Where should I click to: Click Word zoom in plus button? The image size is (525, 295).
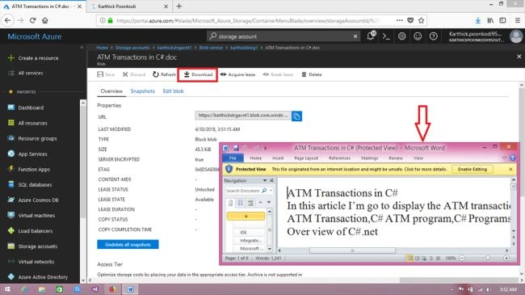tap(506, 258)
